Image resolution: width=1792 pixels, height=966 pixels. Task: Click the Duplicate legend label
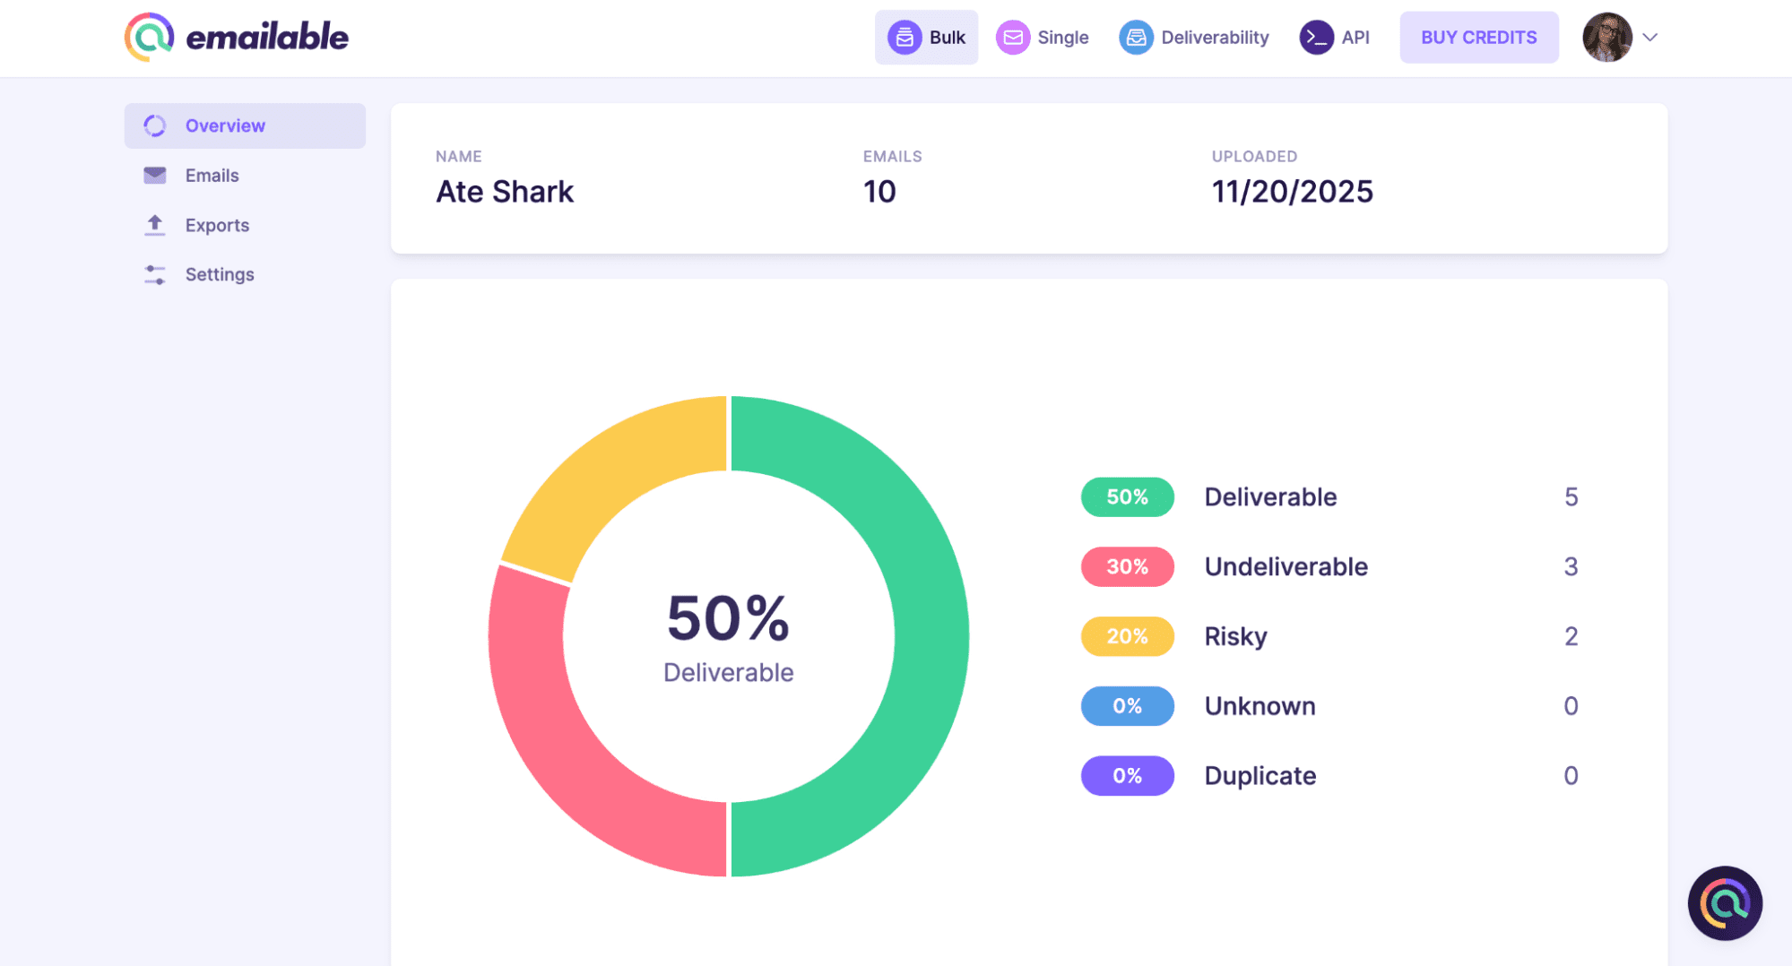coord(1260,776)
